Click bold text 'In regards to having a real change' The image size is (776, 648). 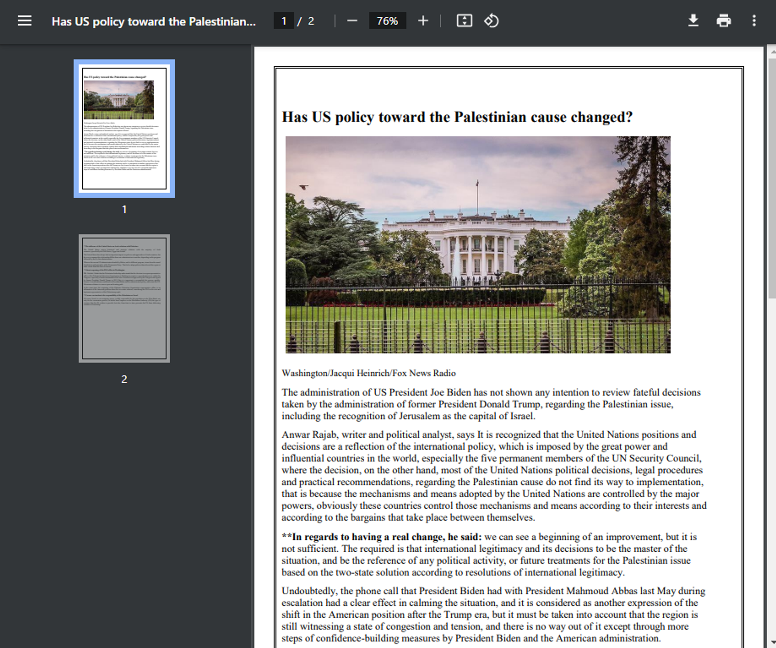pyautogui.click(x=367, y=537)
